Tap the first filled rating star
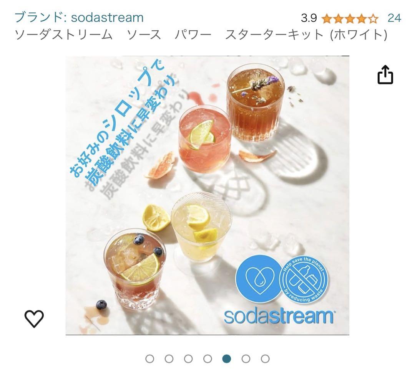Image resolution: width=415 pixels, height=370 pixels. 327,19
